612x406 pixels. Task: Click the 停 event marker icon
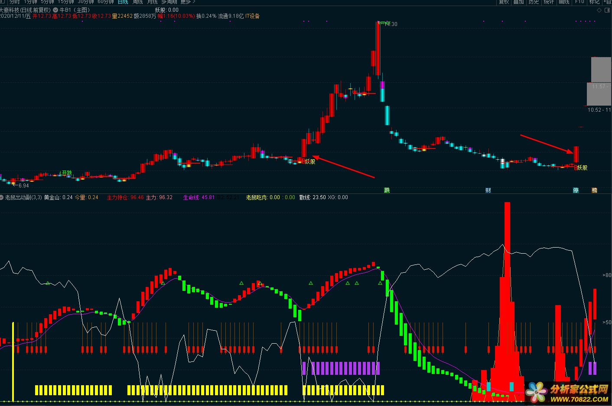576,190
